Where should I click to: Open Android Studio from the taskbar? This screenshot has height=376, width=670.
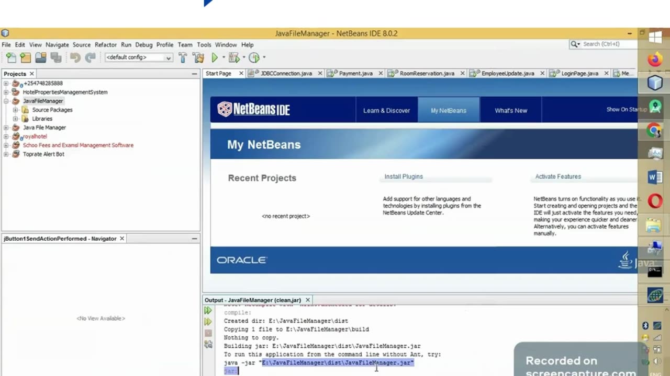point(654,107)
